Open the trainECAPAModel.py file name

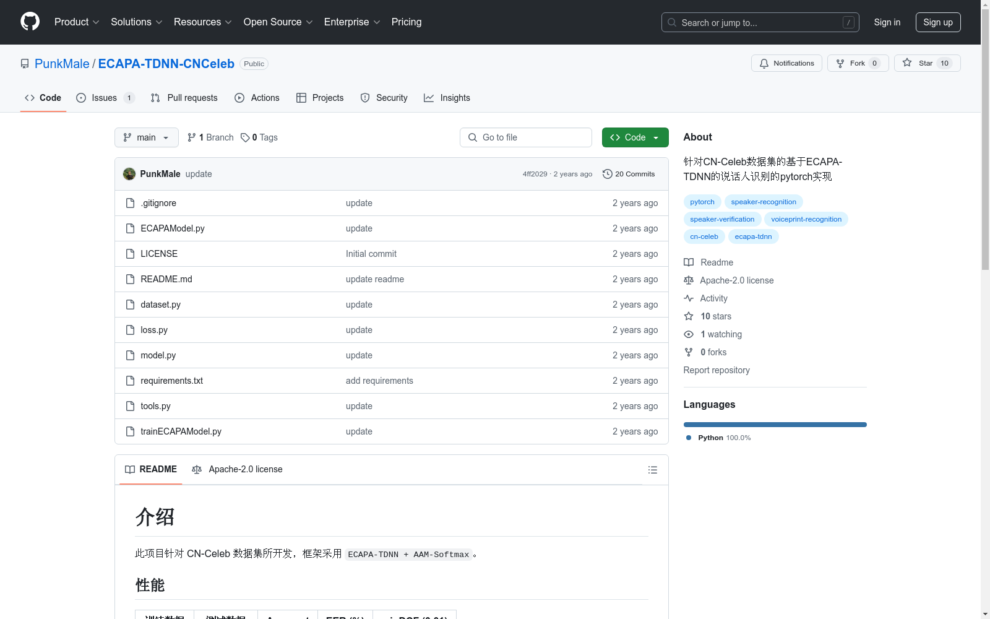[181, 431]
